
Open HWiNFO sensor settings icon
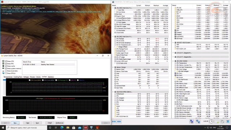[222, 121]
